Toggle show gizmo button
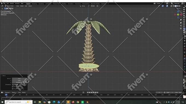Image resolution: width=186 pixels, height=104 pixels. [x=163, y=6]
